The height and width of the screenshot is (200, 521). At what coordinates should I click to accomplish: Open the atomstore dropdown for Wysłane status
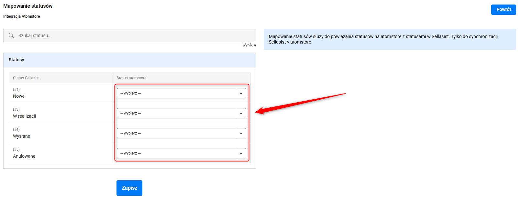click(182, 133)
